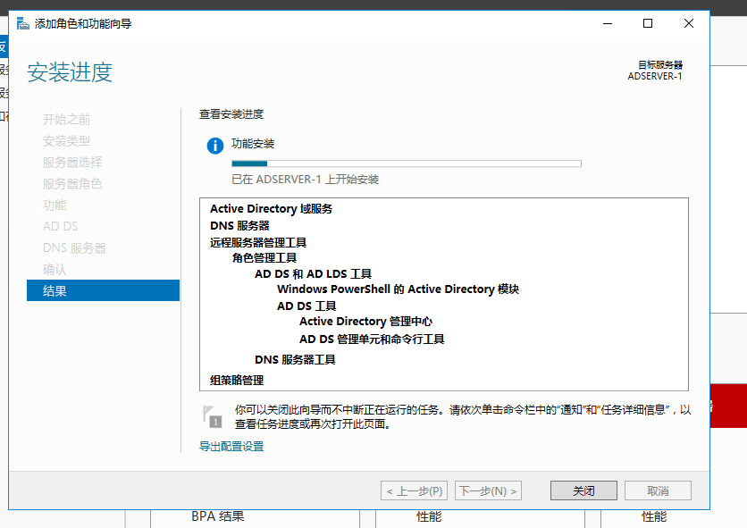This screenshot has width=747, height=528.
Task: Click the installation progress bar
Action: pos(407,163)
